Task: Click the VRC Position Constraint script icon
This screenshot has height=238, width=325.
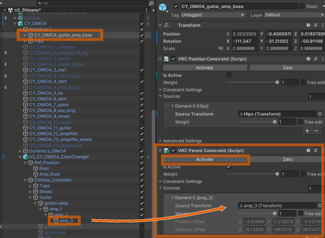Action: [166, 59]
